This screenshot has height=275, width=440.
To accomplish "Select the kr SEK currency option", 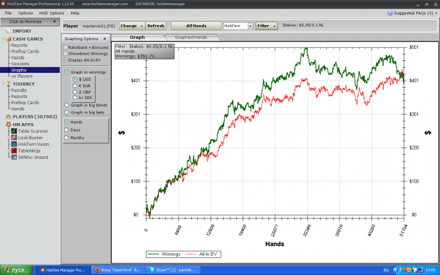I will [x=75, y=97].
